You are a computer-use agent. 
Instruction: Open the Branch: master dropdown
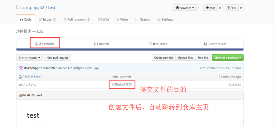[x=29, y=58]
